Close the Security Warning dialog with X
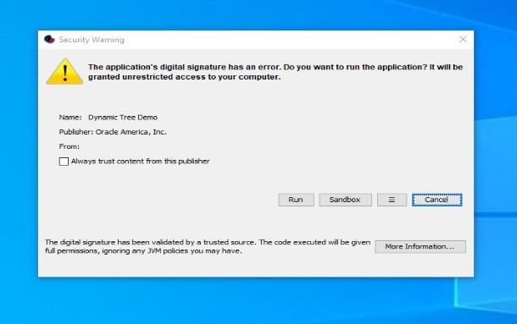This screenshot has height=324, width=517. [x=463, y=40]
